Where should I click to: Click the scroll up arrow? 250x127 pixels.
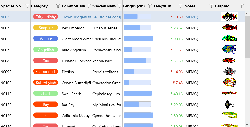point(247,13)
